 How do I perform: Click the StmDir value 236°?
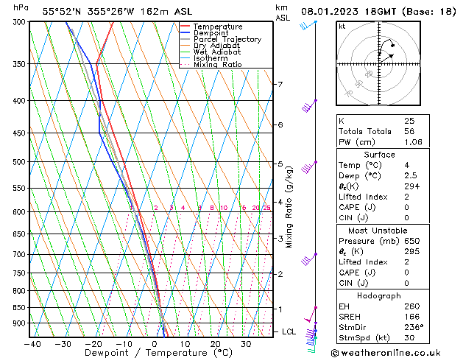(x=414, y=328)
